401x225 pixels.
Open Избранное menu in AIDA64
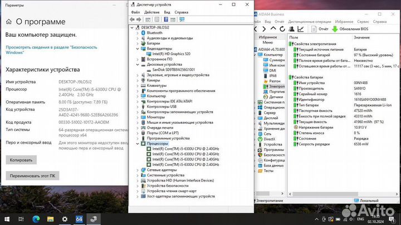tap(344, 22)
